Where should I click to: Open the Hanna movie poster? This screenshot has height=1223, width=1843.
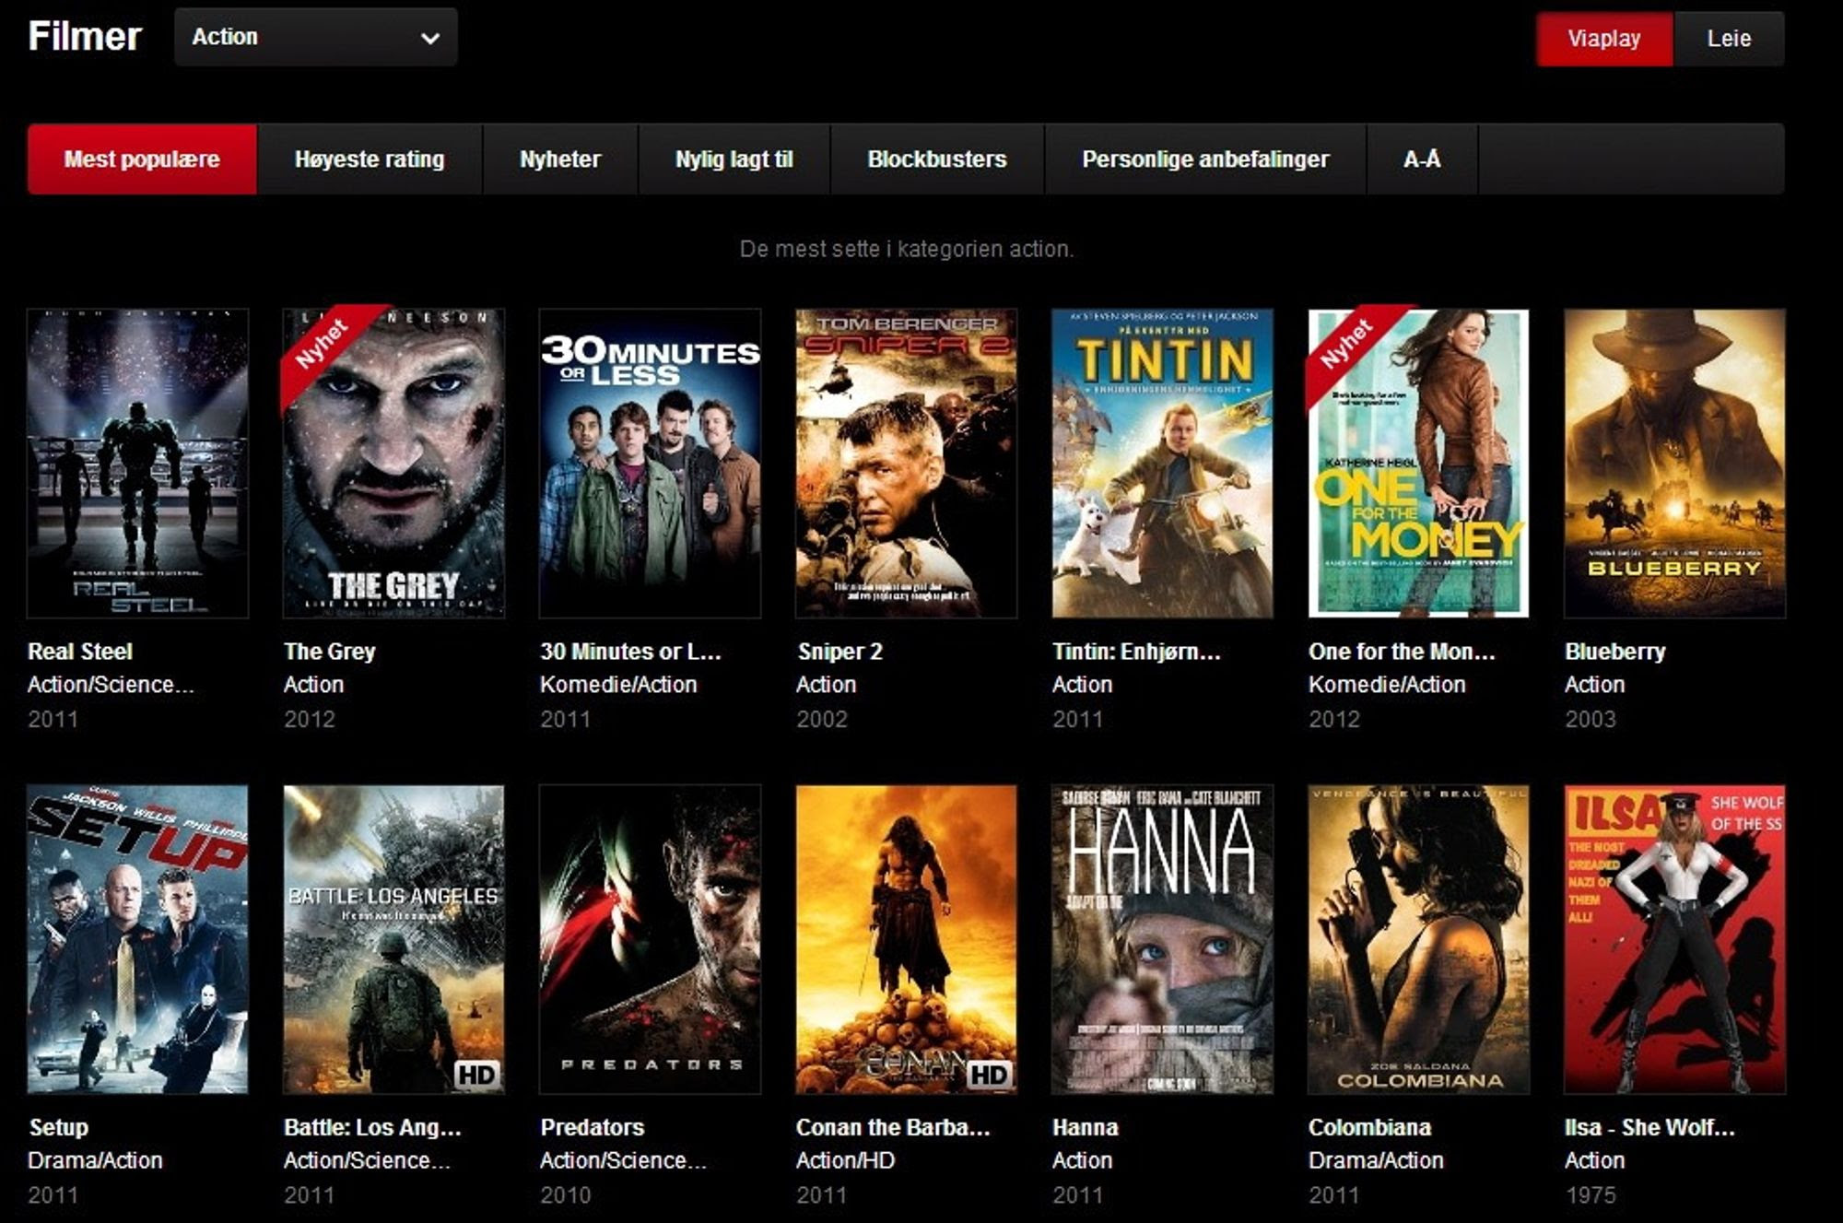tap(1163, 939)
